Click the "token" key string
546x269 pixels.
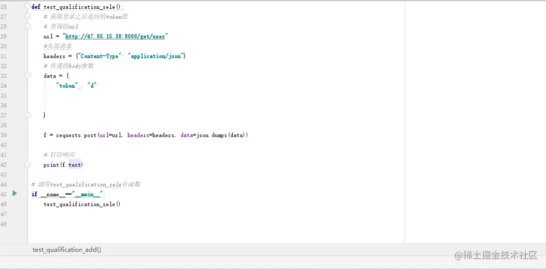[x=67, y=86]
